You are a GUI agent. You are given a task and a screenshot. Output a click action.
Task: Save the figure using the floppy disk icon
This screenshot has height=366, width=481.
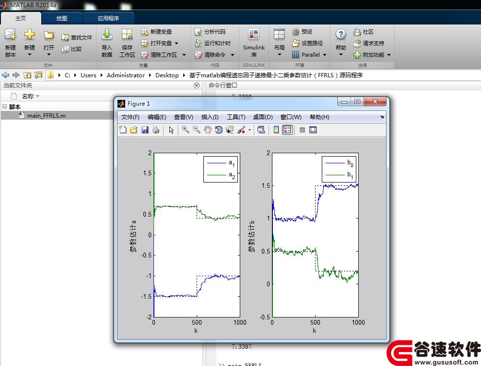point(145,130)
